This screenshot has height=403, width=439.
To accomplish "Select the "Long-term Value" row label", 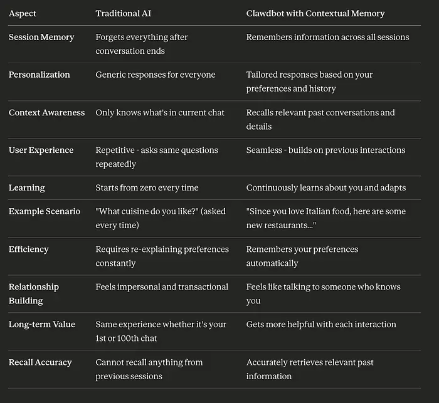I will [x=42, y=324].
